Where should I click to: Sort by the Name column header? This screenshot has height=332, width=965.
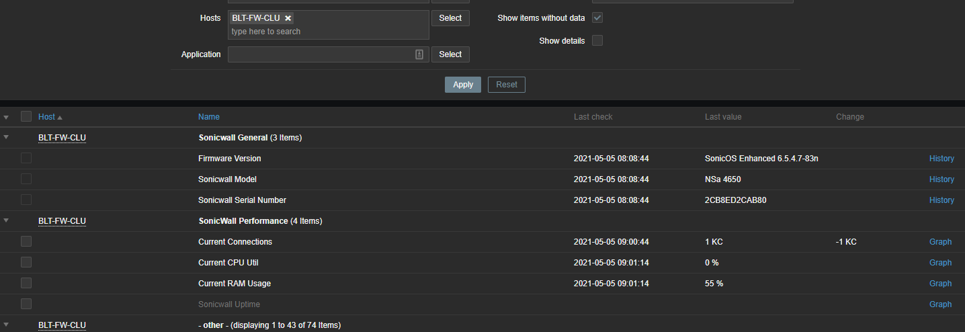[x=209, y=117]
